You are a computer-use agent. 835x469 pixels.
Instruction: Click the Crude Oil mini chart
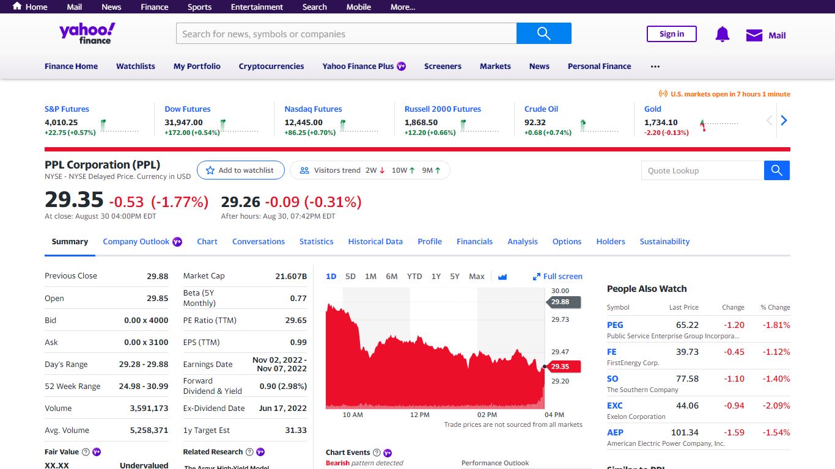(600, 126)
